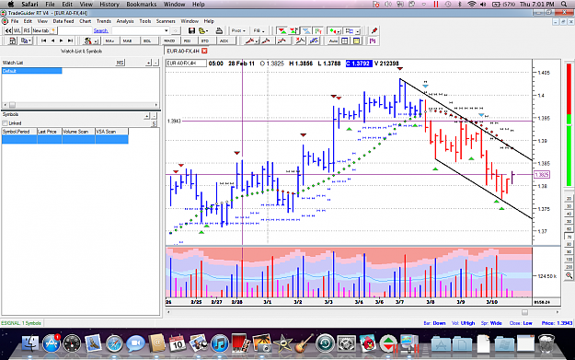Open Safari's Bookmarks menu in the Mac menu bar
The image size is (575, 360).
point(142,4)
